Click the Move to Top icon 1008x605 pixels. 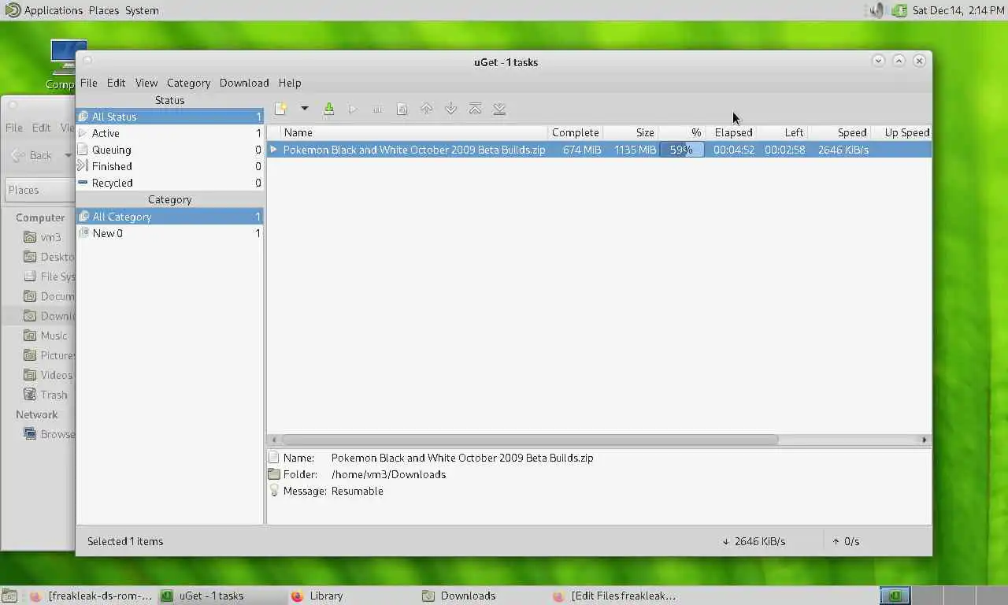(x=475, y=109)
